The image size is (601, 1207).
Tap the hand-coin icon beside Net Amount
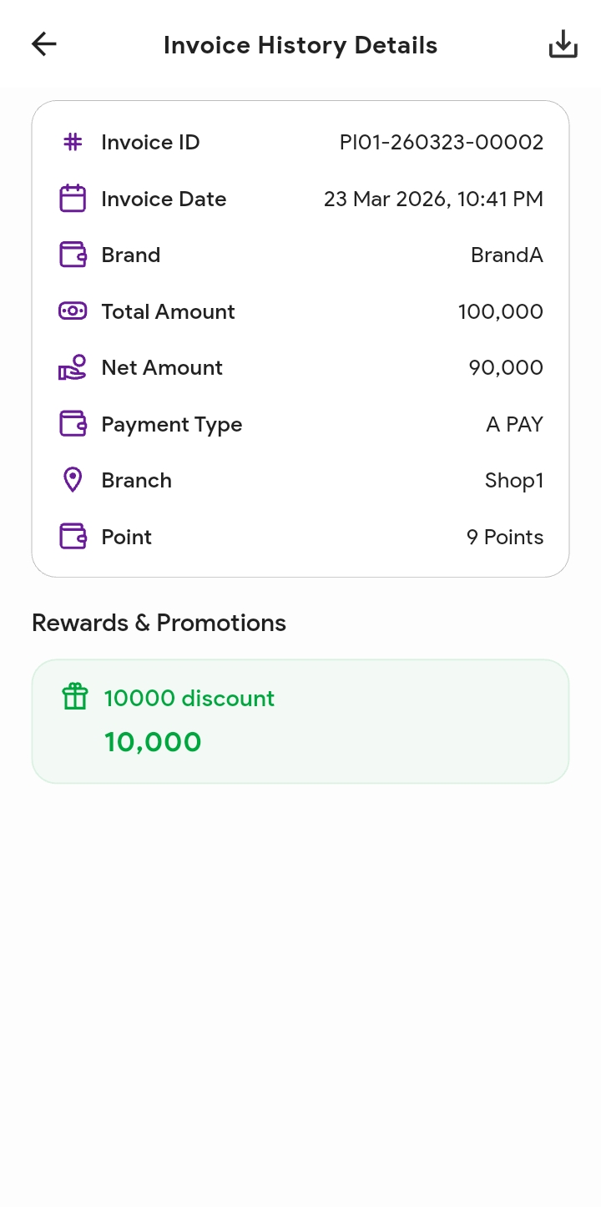click(x=73, y=367)
